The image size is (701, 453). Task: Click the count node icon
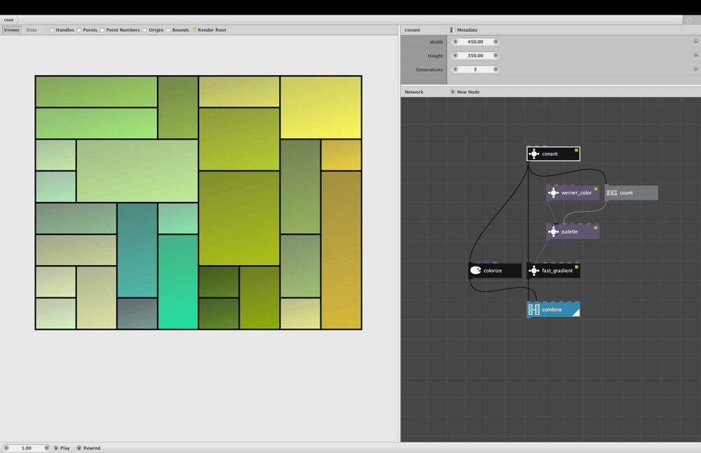coord(612,193)
